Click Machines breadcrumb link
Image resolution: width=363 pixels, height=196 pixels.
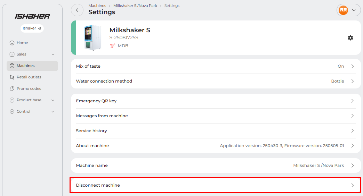tap(97, 6)
